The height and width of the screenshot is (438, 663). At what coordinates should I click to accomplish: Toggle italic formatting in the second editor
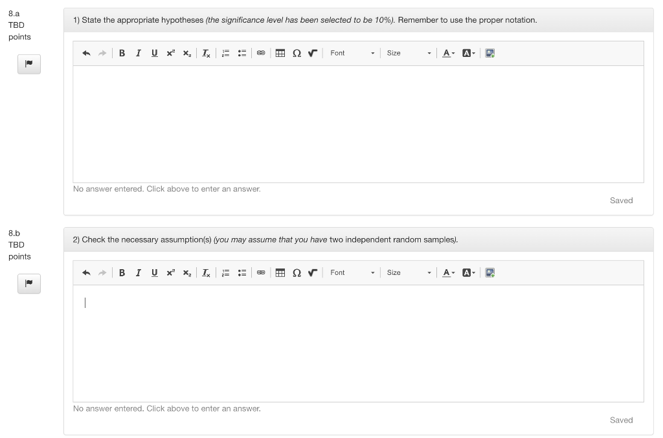pyautogui.click(x=138, y=272)
